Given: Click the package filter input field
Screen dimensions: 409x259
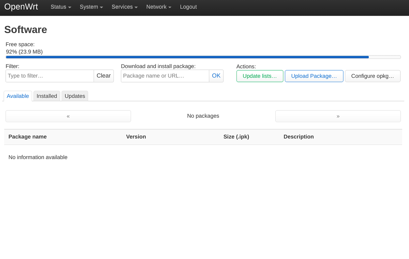Looking at the screenshot, I should [49, 76].
